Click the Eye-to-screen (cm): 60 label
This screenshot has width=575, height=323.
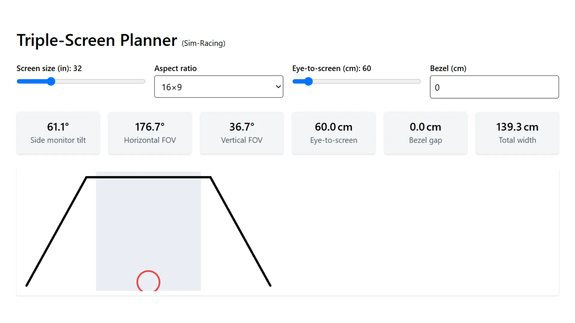coord(331,68)
